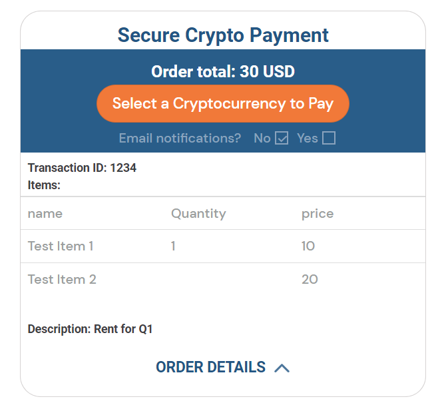The image size is (446, 409).
Task: Click the Secure Crypto Payment heading
Action: click(x=223, y=35)
